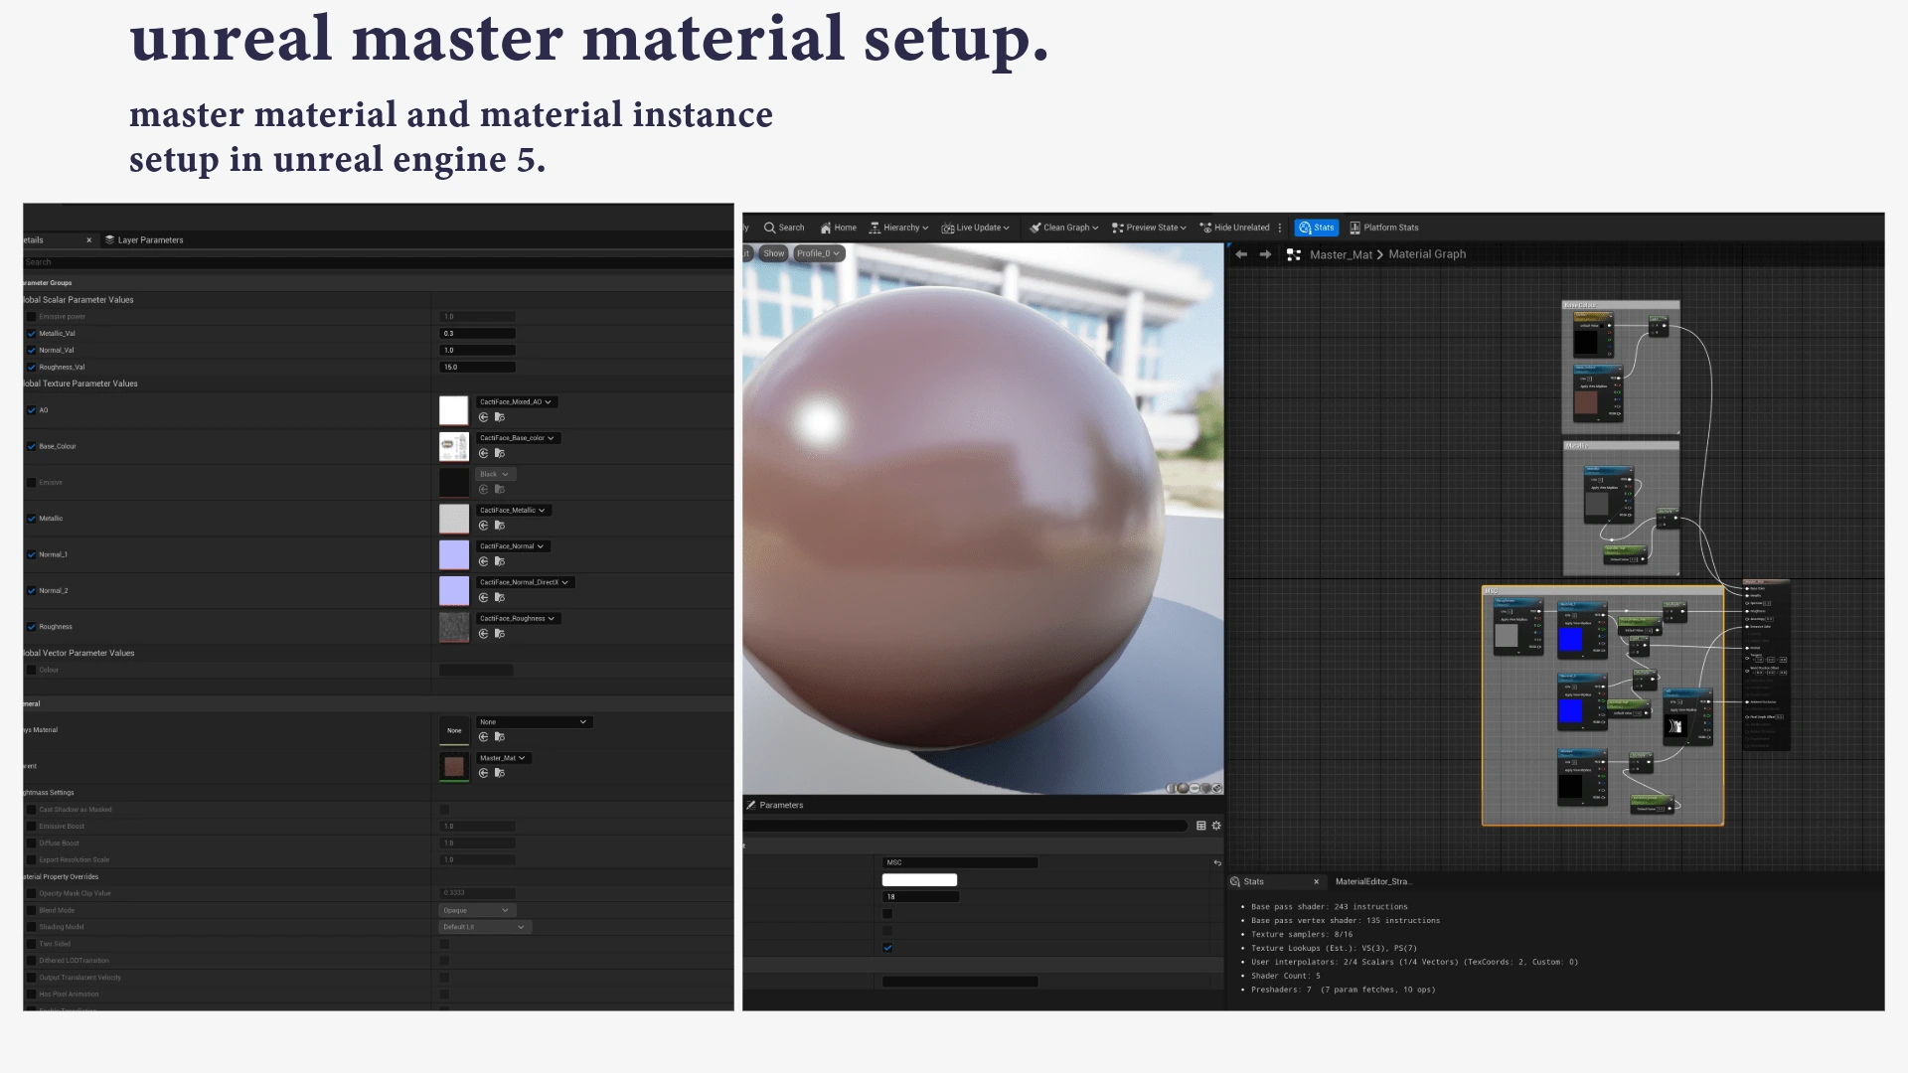Viewport: 1908px width, 1073px height.
Task: Browse to Base_Colour texture asset
Action: pyautogui.click(x=500, y=453)
